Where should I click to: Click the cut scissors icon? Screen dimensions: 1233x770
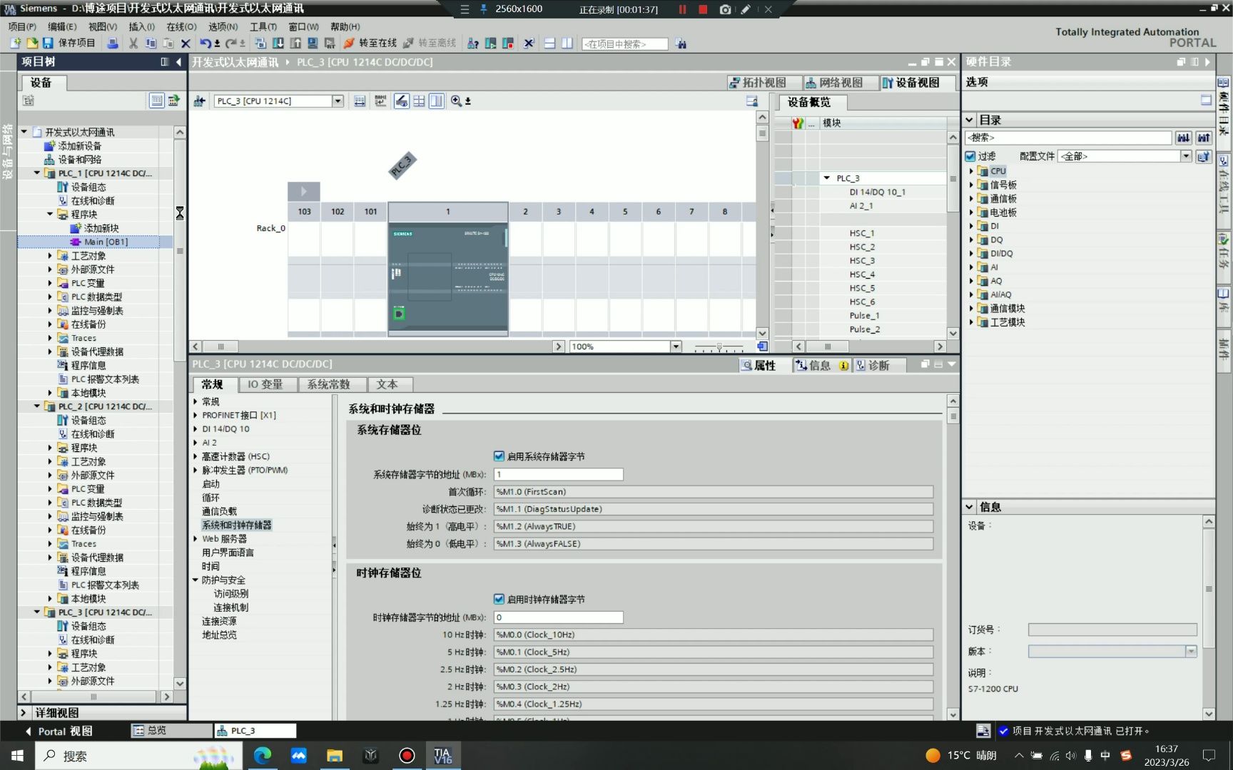tap(133, 43)
